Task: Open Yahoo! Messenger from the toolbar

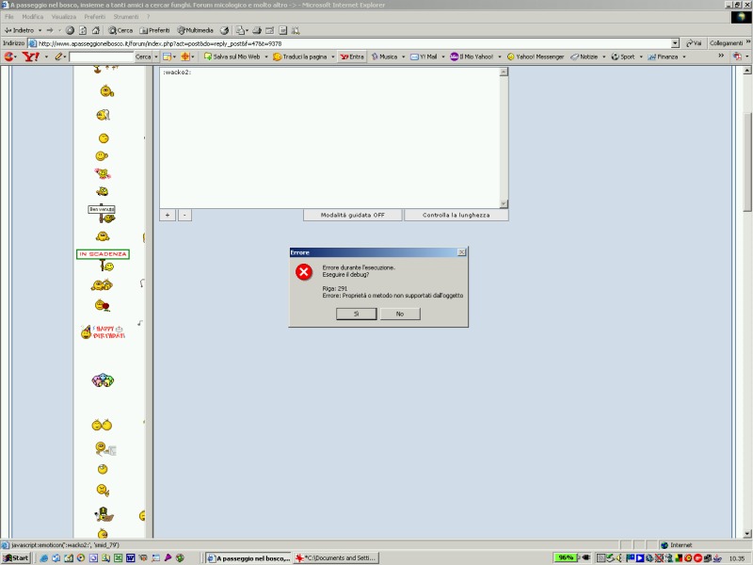Action: pos(535,56)
